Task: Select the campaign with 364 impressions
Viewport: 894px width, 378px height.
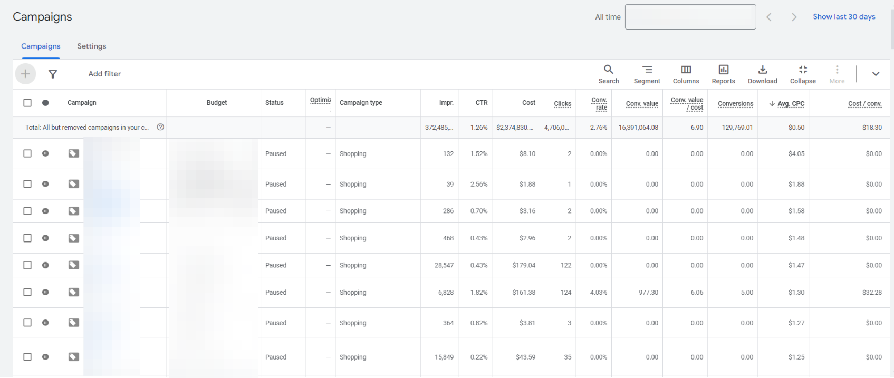Action: coord(27,323)
